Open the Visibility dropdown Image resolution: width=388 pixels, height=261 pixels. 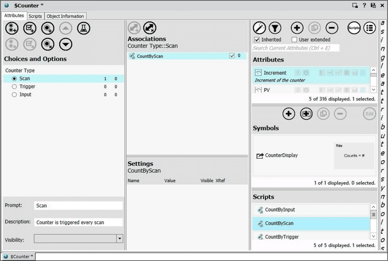119,239
